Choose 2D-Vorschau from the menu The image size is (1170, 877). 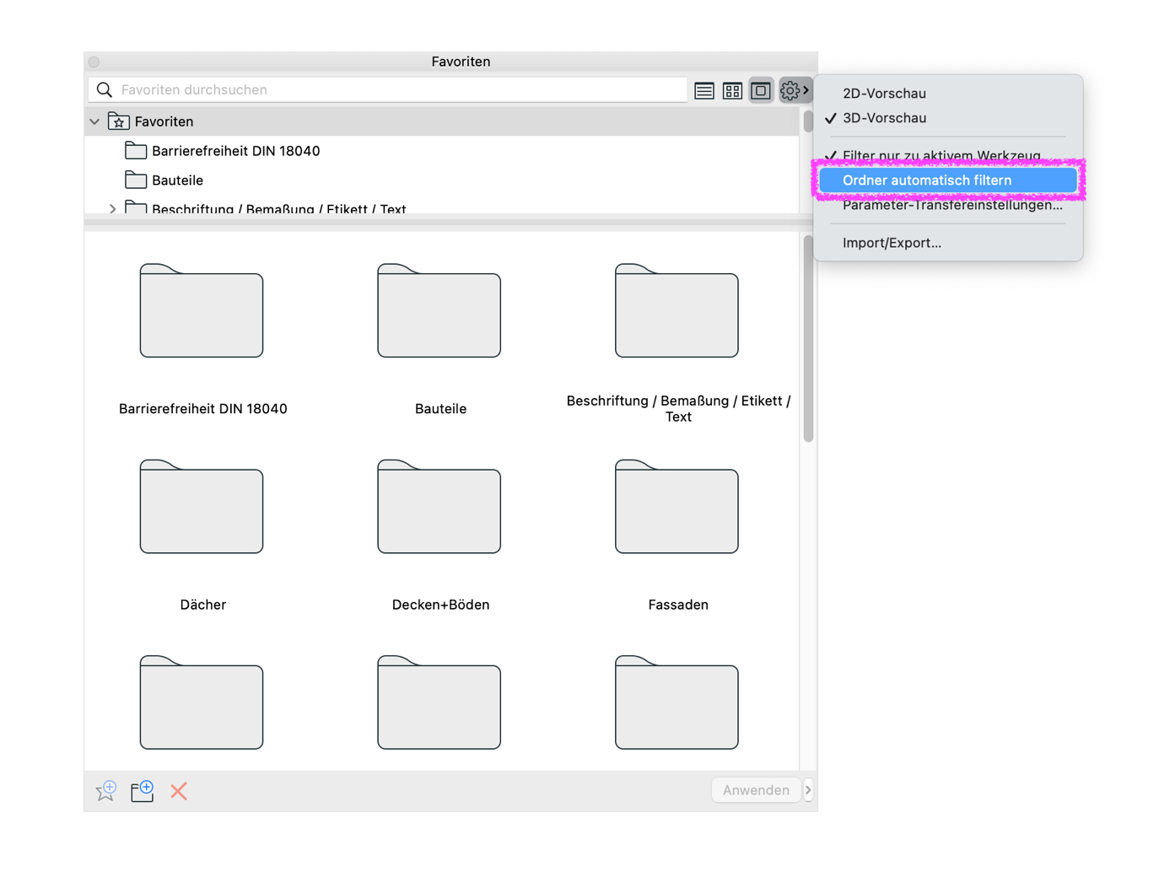point(884,94)
